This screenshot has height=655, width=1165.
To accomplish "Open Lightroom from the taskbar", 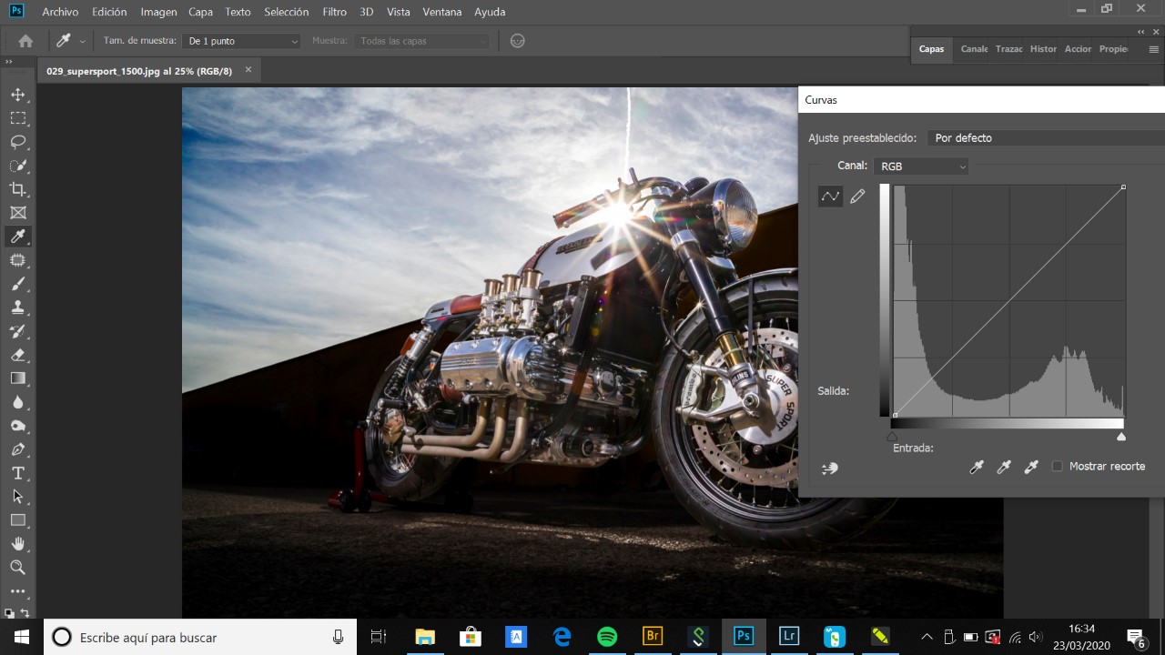I will pos(789,637).
